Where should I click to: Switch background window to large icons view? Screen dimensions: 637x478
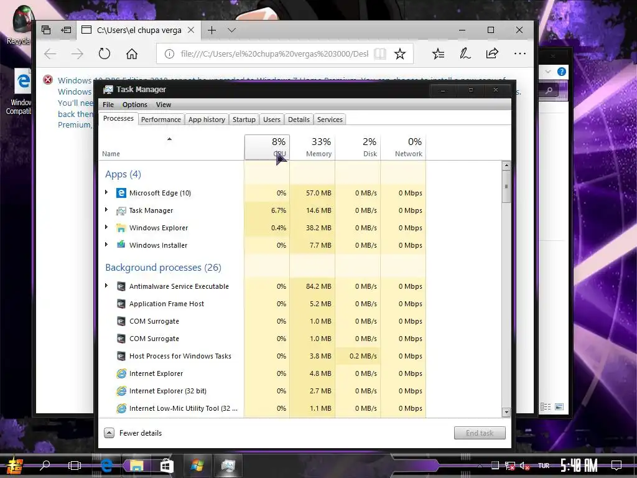pyautogui.click(x=559, y=407)
